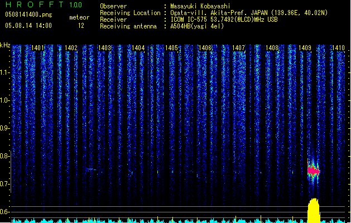
Task: Click the 'Receiving antenna' field label
Action: click(x=128, y=26)
